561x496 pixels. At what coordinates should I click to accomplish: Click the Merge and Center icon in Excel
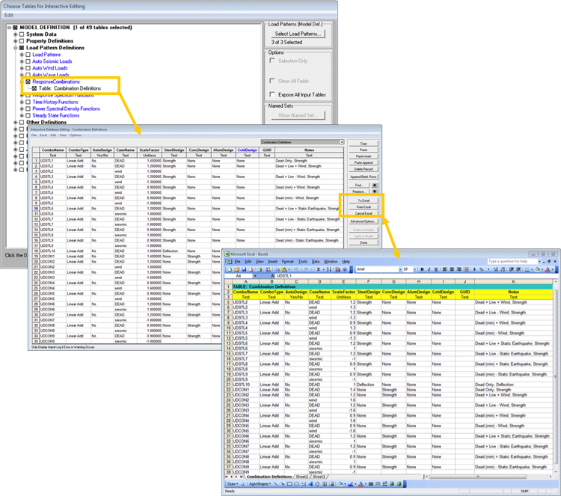coord(466,269)
